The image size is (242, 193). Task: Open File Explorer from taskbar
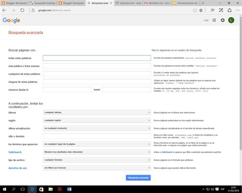coord(51,189)
